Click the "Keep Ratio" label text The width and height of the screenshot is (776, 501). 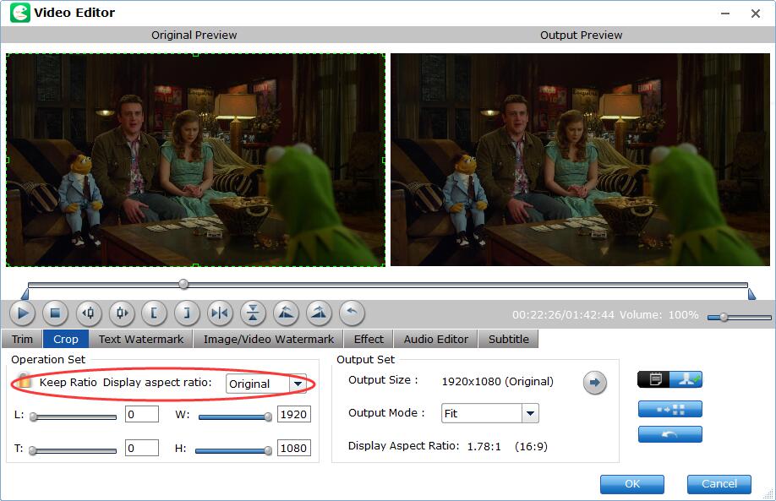coord(68,383)
